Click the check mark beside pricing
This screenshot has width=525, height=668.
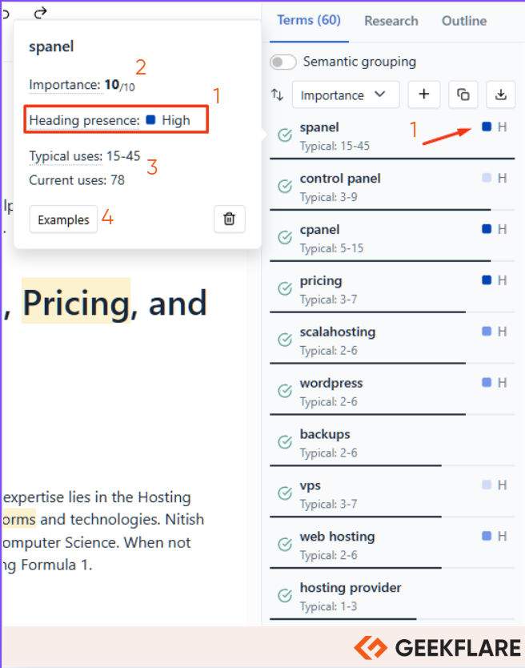285,288
